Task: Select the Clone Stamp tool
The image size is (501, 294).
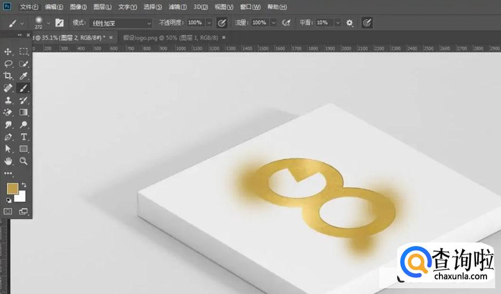Action: (x=8, y=100)
